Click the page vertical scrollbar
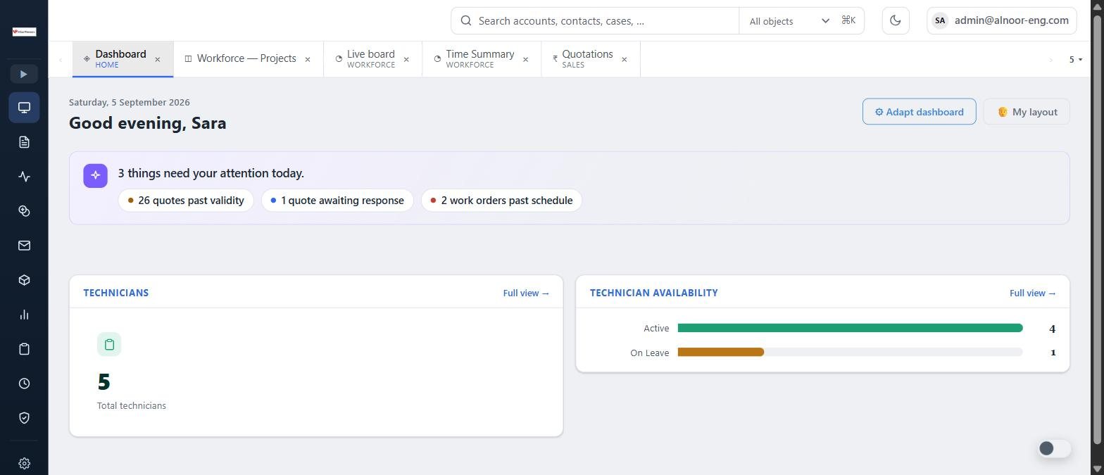The width and height of the screenshot is (1104, 475). (1096, 229)
